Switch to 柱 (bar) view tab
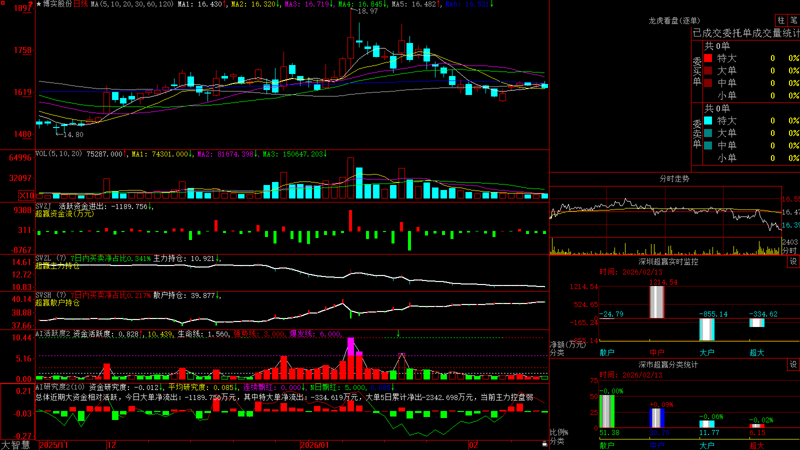The image size is (800, 450). (x=781, y=20)
